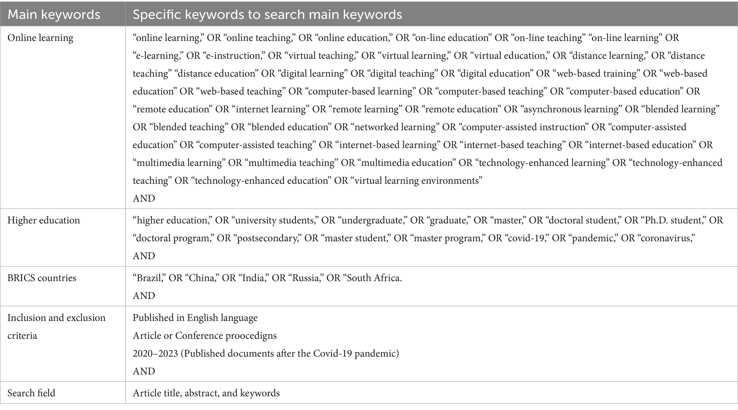Click the line starting with “remote education”
738x410 pixels.
click(x=426, y=109)
